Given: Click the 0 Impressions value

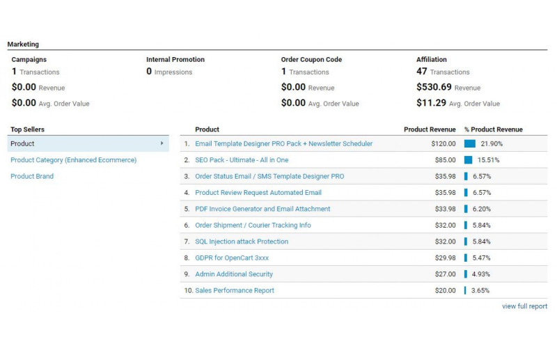Looking at the screenshot, I should tap(169, 72).
